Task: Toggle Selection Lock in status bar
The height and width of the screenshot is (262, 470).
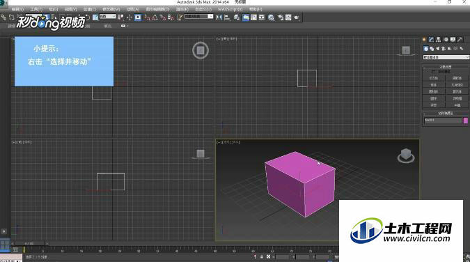Action: pyautogui.click(x=262, y=257)
